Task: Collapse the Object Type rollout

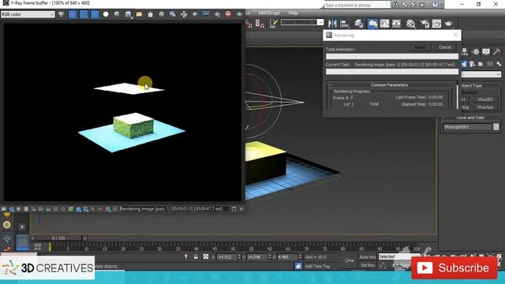Action: pyautogui.click(x=481, y=86)
